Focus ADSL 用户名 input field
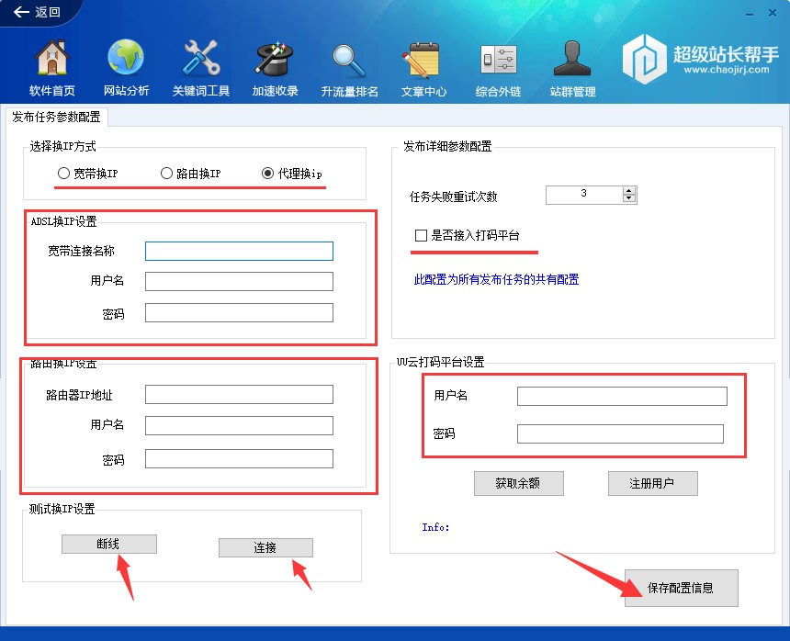This screenshot has width=790, height=641. (239, 282)
